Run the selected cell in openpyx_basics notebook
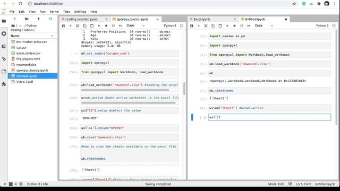The height and width of the screenshot is (191, 340). click(99, 26)
